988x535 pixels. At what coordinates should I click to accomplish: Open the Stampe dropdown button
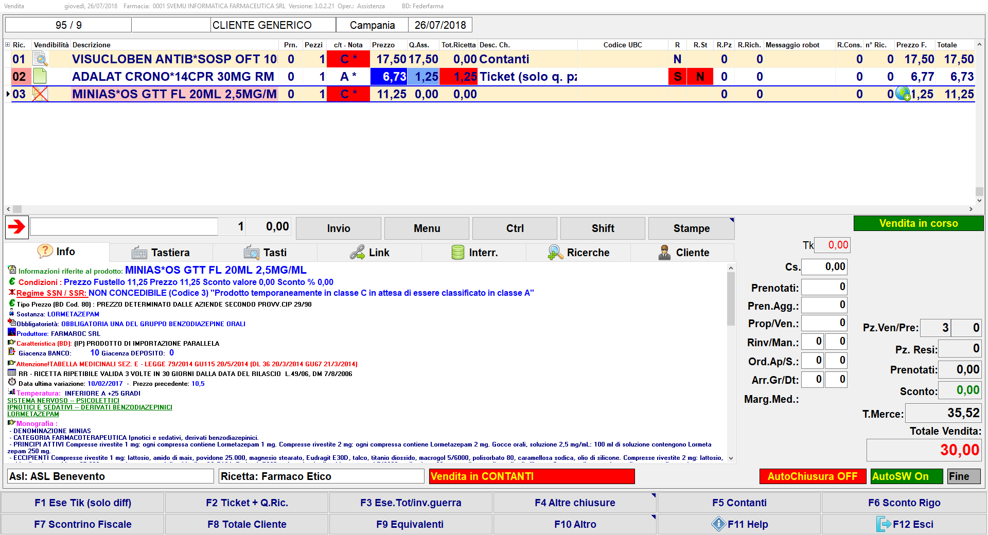tap(691, 228)
